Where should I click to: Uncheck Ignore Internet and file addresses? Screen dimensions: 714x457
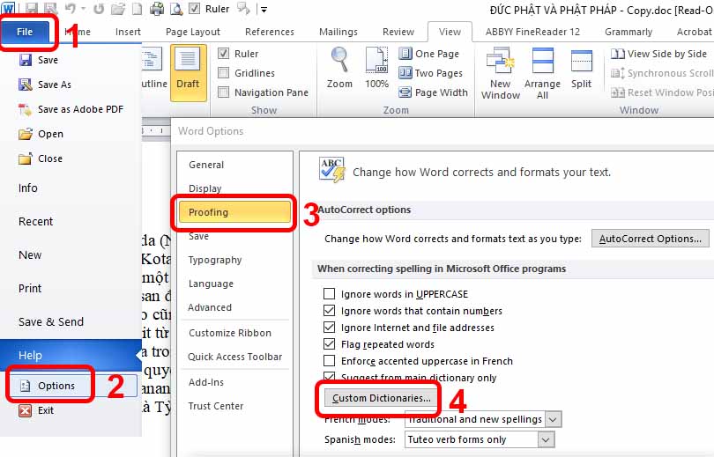(x=329, y=328)
